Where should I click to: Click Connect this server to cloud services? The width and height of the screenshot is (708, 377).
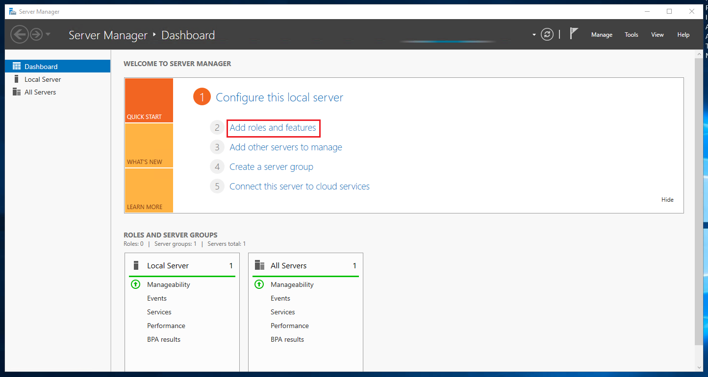coord(300,186)
